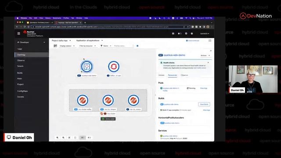281x158 pixels.
Task: Switch to the Observe tab in side panel
Action: click(184, 75)
